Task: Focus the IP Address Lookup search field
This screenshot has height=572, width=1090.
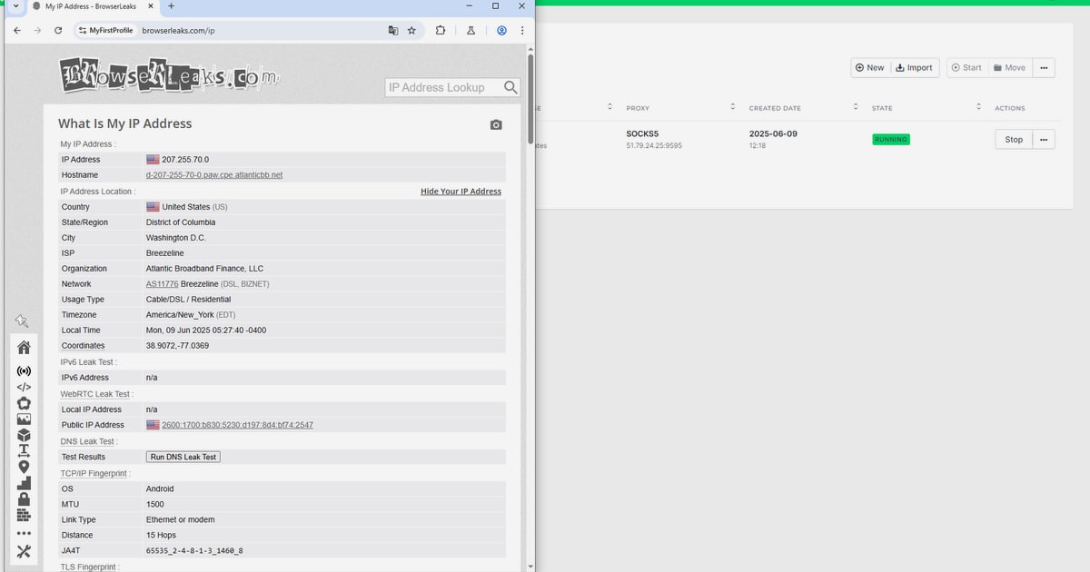Action: [443, 87]
